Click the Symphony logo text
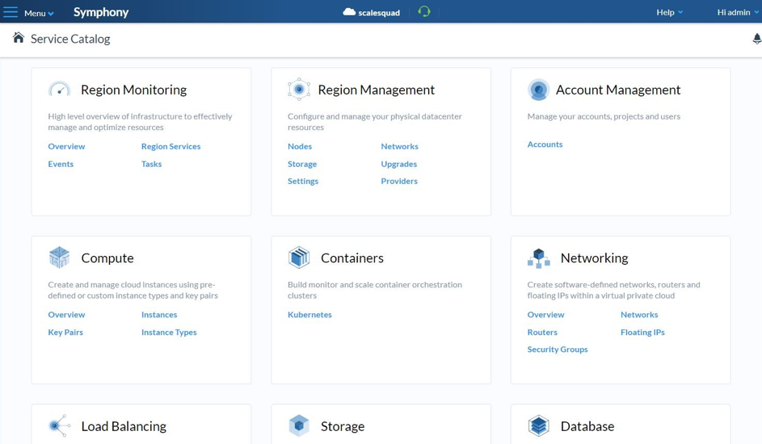Viewport: 762px width, 444px height. pyautogui.click(x=101, y=12)
